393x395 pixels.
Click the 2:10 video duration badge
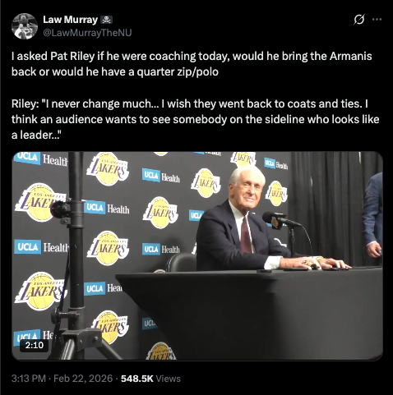coord(35,345)
